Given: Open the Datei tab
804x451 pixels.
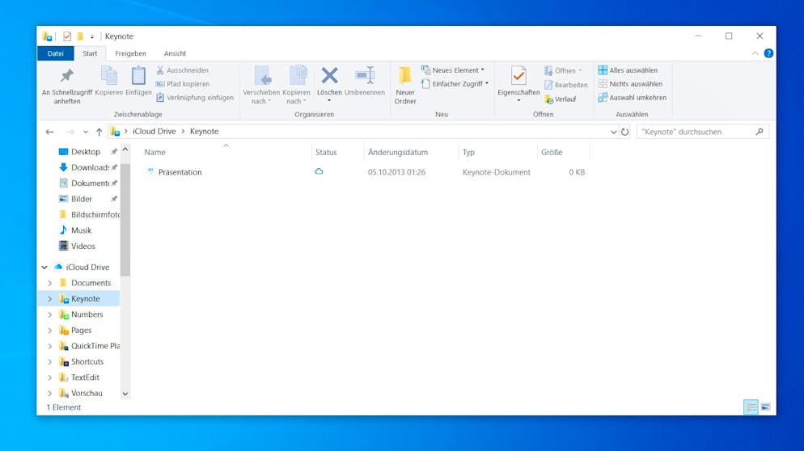Looking at the screenshot, I should click(55, 53).
